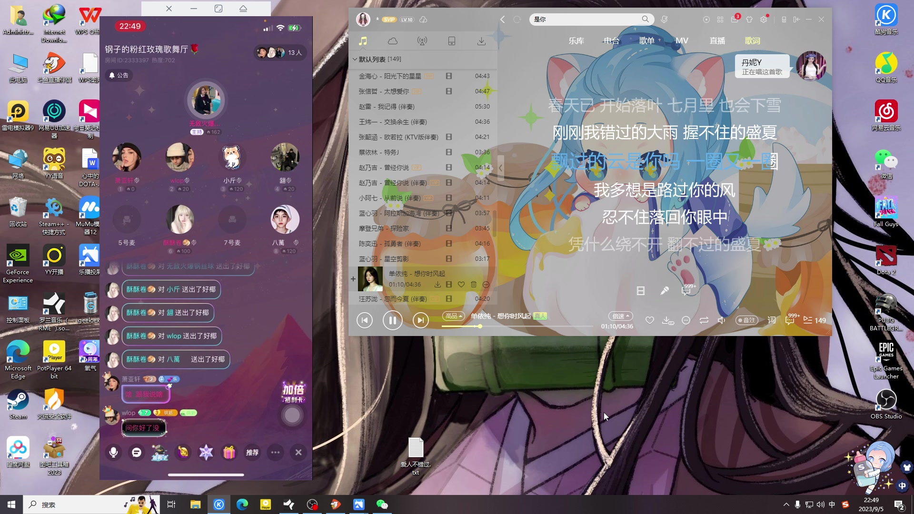The image size is (914, 514).
Task: Download the current song 想你时风起 in playlist row
Action: 437,284
